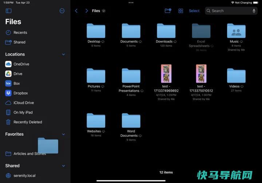Tap the '27 items' label under Videos
This screenshot has width=262, height=183.
tap(236, 91)
